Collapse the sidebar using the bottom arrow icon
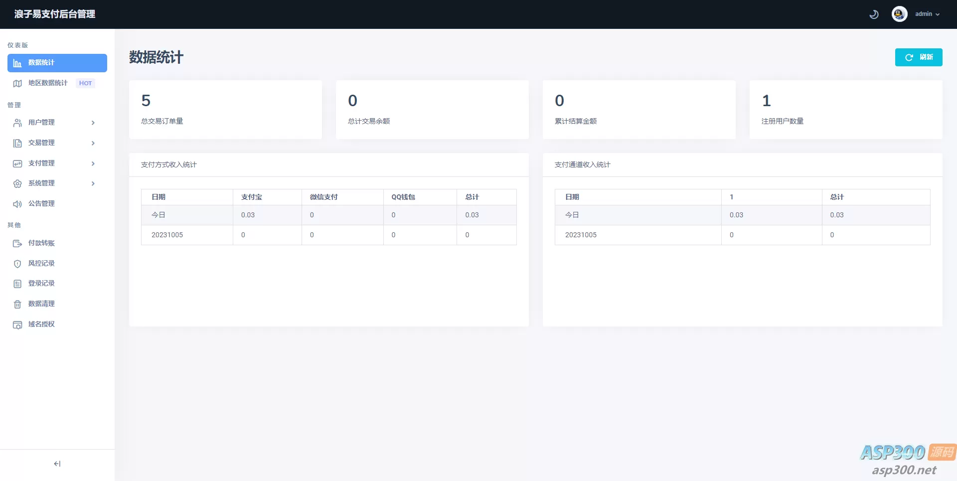This screenshot has height=481, width=957. [57, 464]
